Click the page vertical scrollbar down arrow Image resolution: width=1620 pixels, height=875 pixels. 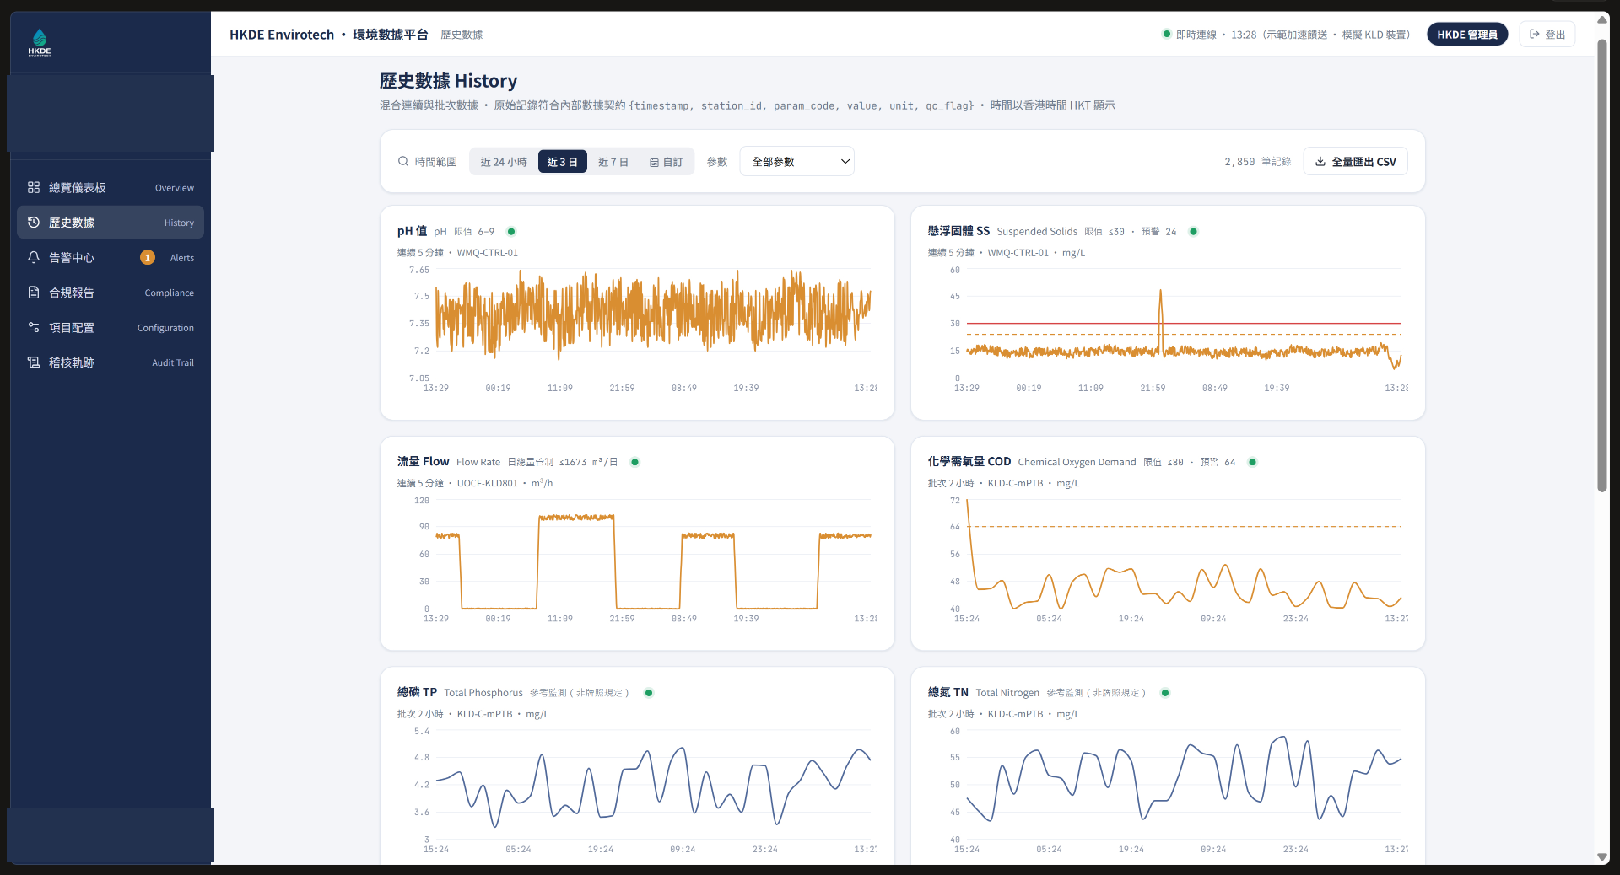tap(1601, 857)
